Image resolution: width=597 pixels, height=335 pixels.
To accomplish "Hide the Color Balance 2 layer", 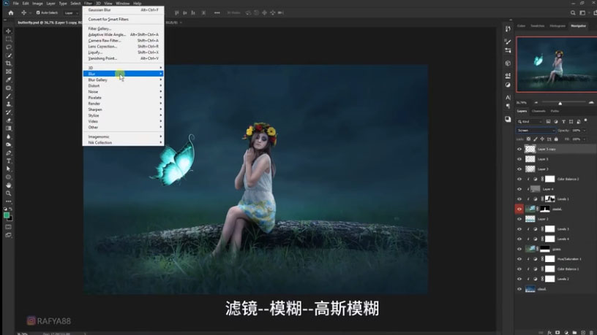I will click(519, 179).
